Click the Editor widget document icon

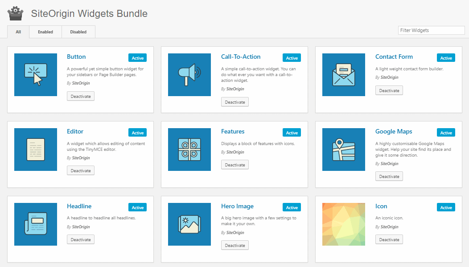pyautogui.click(x=36, y=150)
